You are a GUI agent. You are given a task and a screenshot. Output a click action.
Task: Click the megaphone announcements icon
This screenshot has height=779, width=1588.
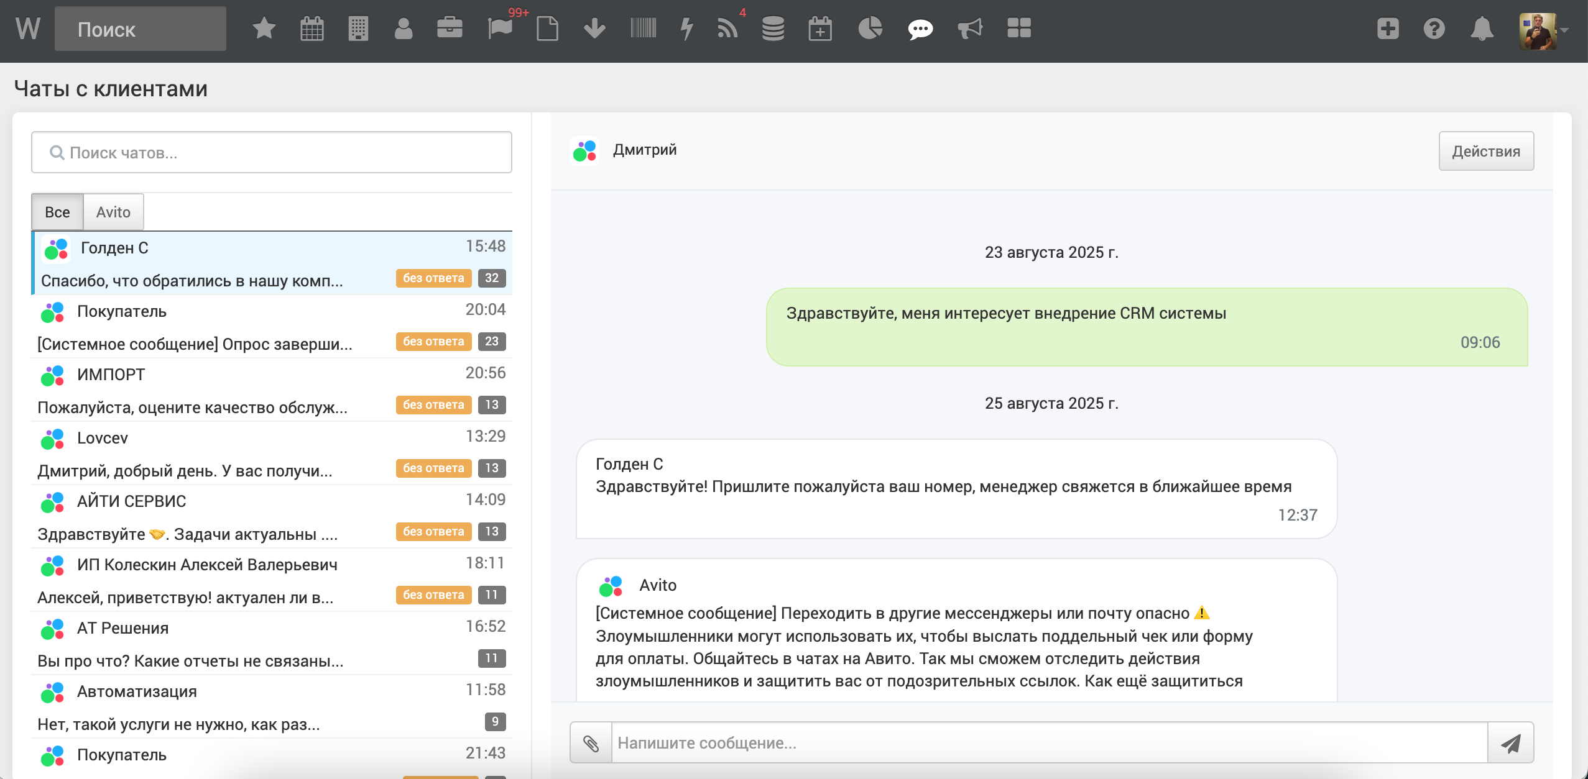969,29
